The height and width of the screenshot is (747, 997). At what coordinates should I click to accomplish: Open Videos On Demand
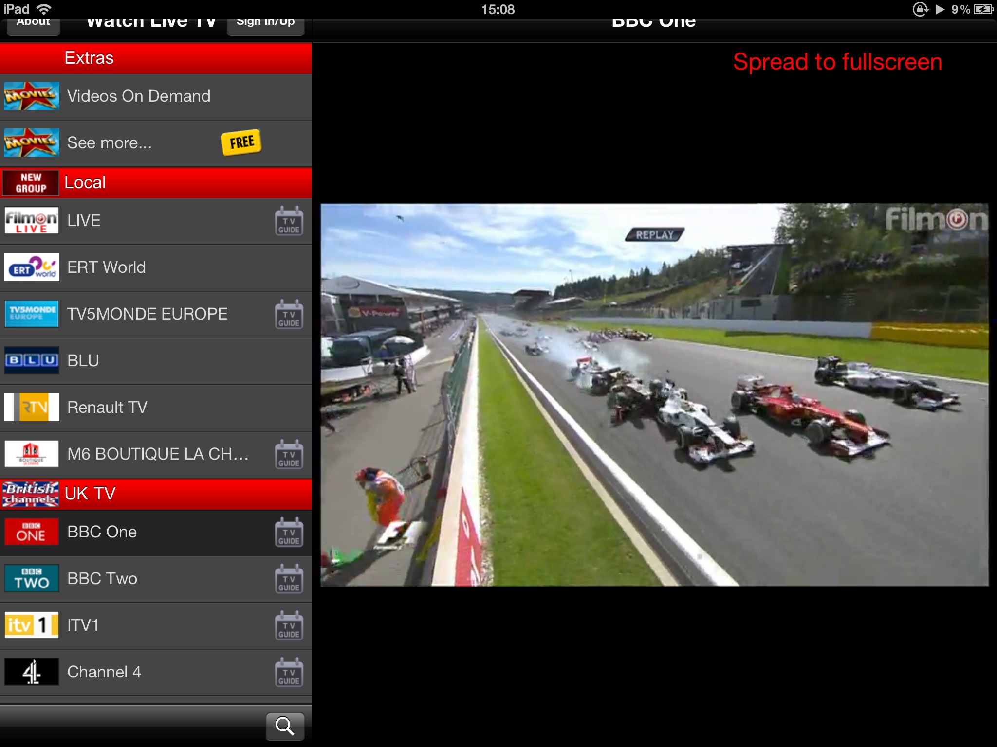(x=156, y=97)
